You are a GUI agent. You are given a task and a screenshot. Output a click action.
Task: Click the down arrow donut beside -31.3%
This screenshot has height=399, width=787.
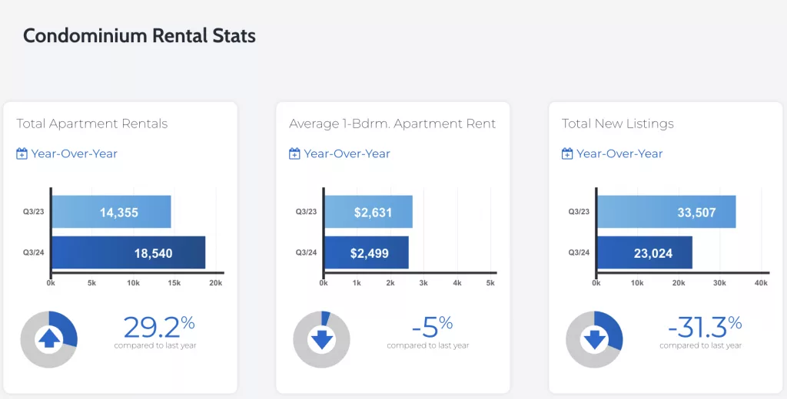(x=594, y=338)
